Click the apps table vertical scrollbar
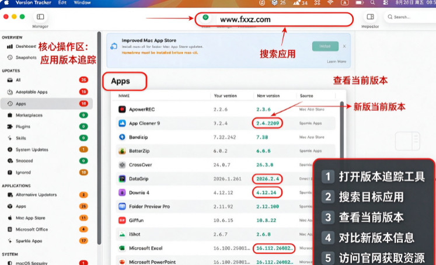 (341, 131)
